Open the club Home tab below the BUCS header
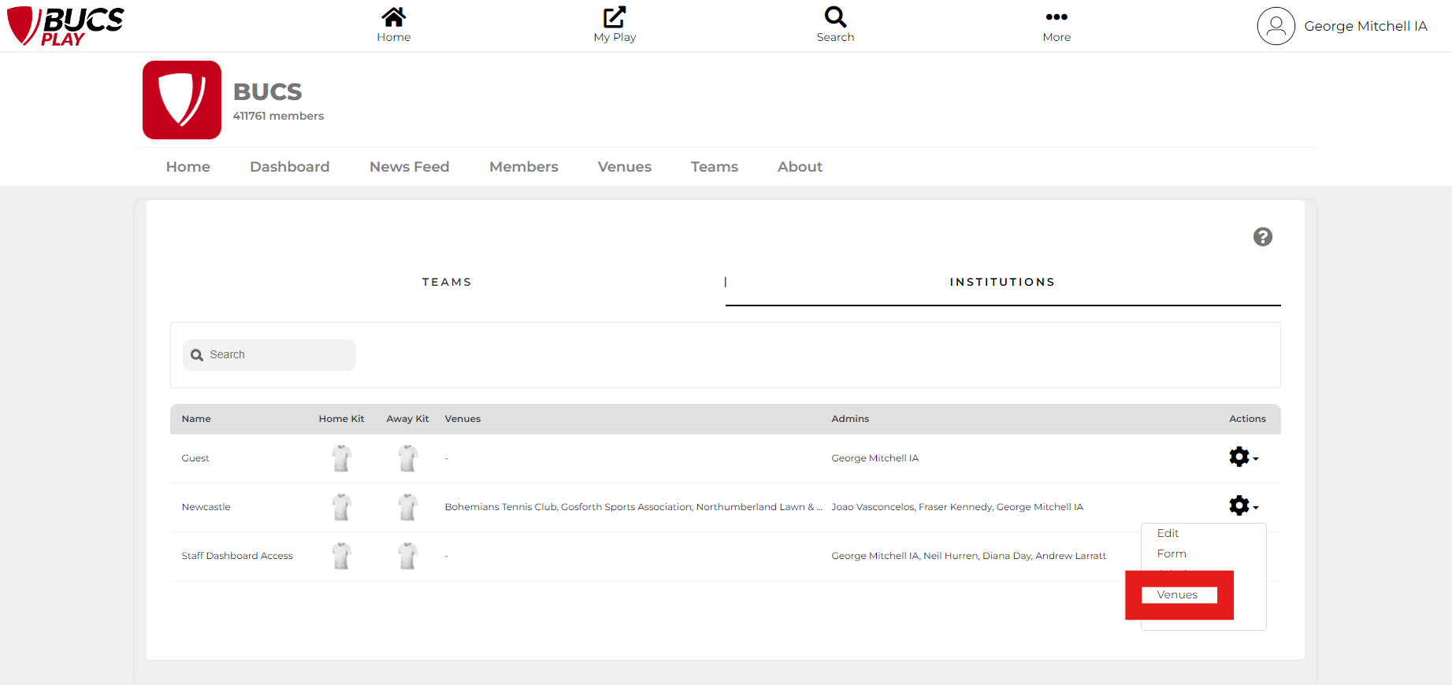The image size is (1452, 685). pyautogui.click(x=188, y=167)
